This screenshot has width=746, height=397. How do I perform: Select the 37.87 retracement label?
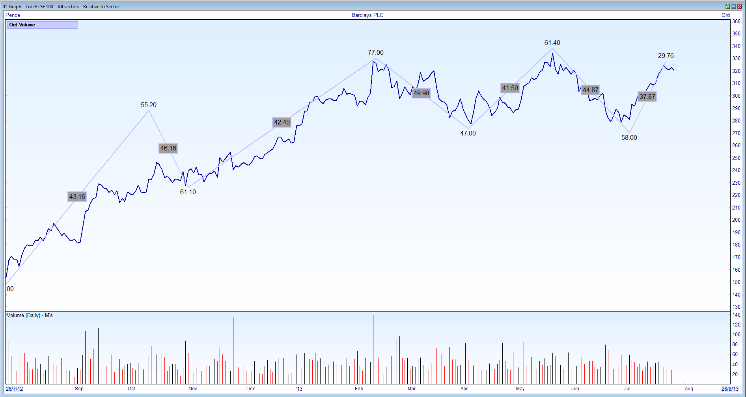647,96
